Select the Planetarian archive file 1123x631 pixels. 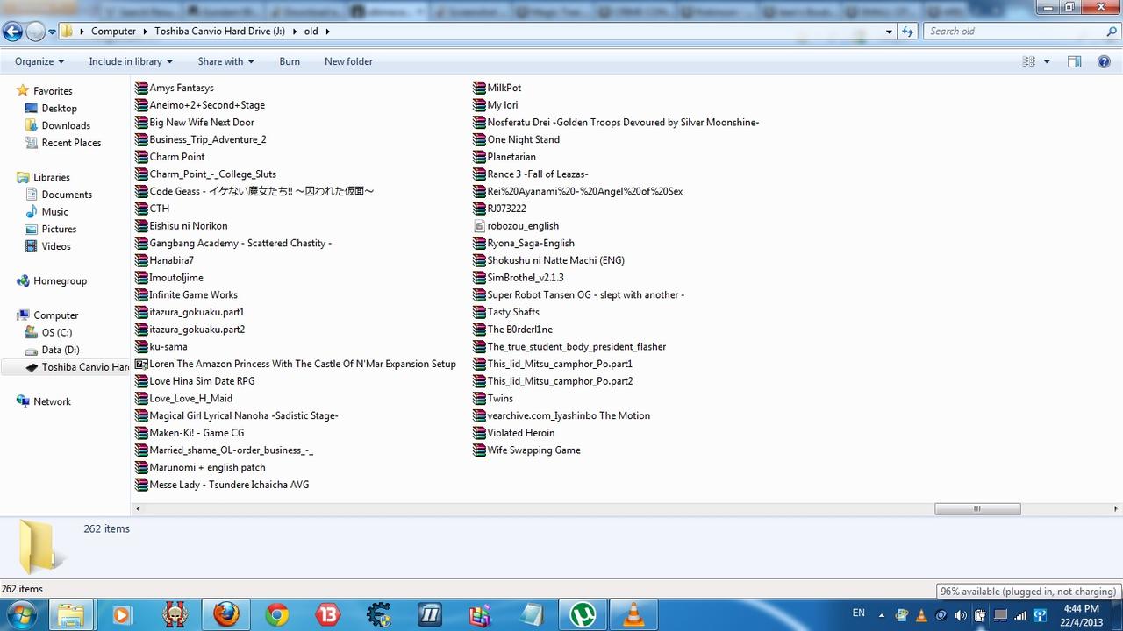[x=511, y=157]
